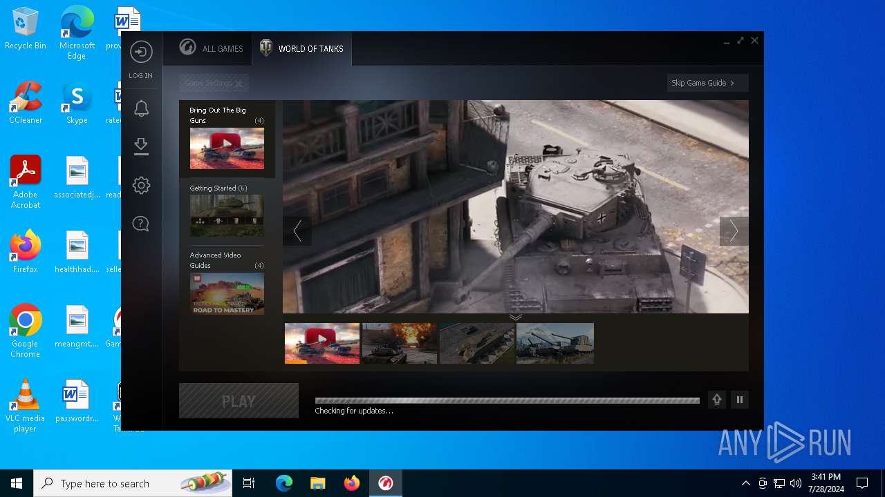Open File Explorer from the taskbar
The width and height of the screenshot is (885, 497).
[318, 483]
